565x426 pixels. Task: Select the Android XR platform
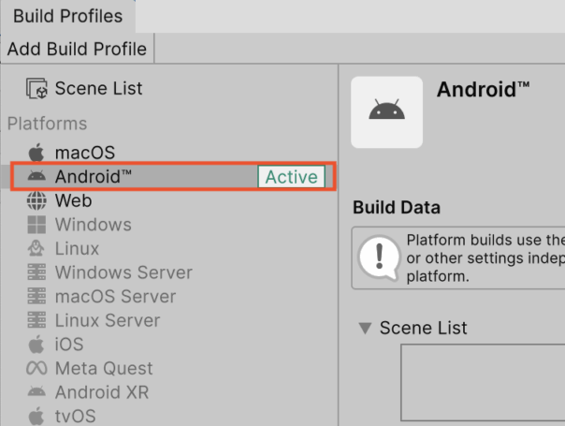point(101,392)
